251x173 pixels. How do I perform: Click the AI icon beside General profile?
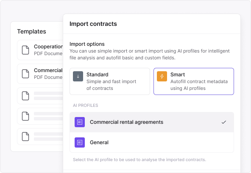click(80, 142)
